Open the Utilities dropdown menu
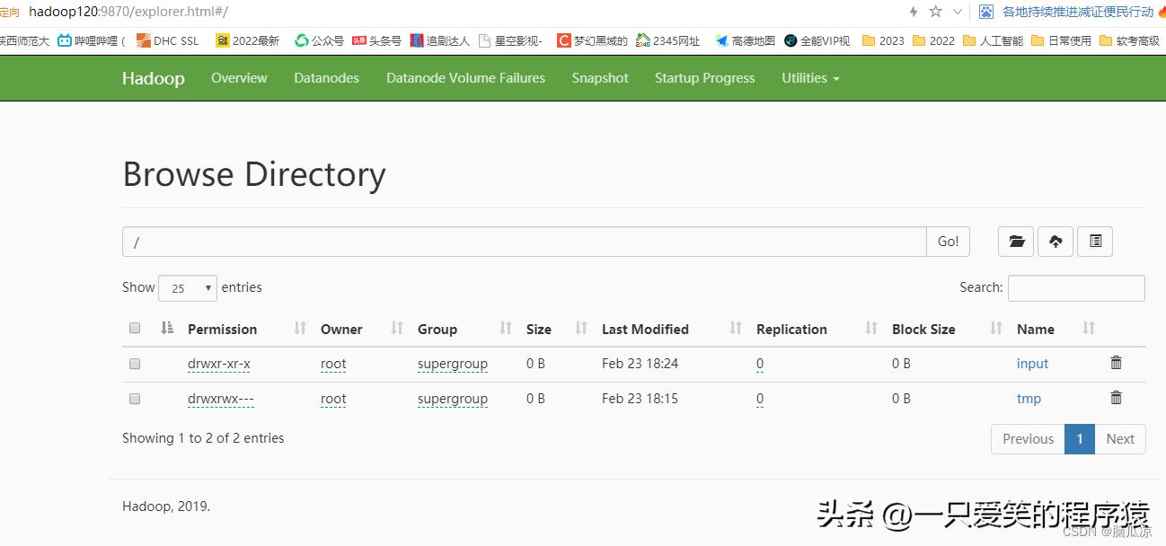Screen dimensions: 1166x546 (810, 78)
